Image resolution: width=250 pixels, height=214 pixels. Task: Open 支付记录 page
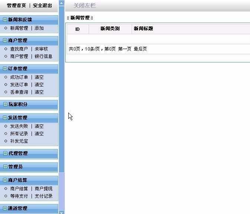(43, 196)
